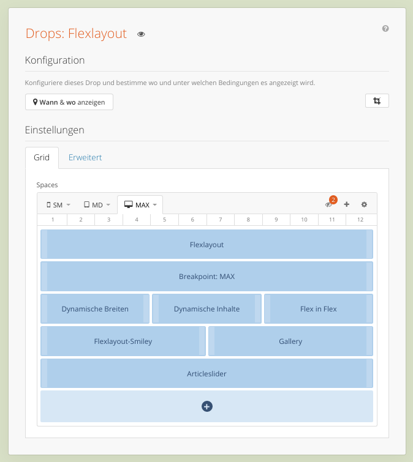Select the MD breakpoint tab
Viewport: 413px width, 462px height.
pos(97,205)
